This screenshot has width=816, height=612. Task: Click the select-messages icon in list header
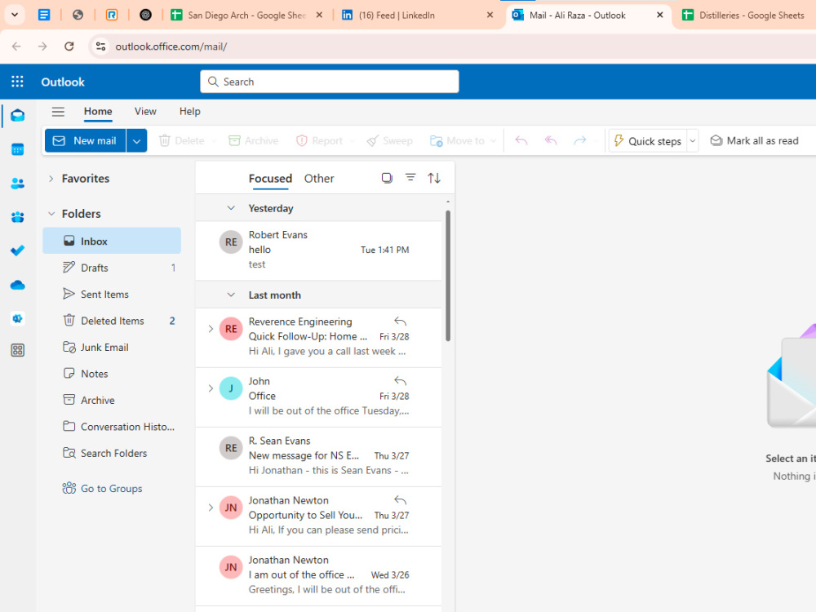click(387, 178)
